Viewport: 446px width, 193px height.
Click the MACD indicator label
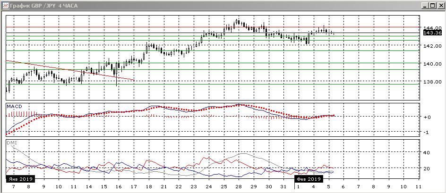(14, 106)
